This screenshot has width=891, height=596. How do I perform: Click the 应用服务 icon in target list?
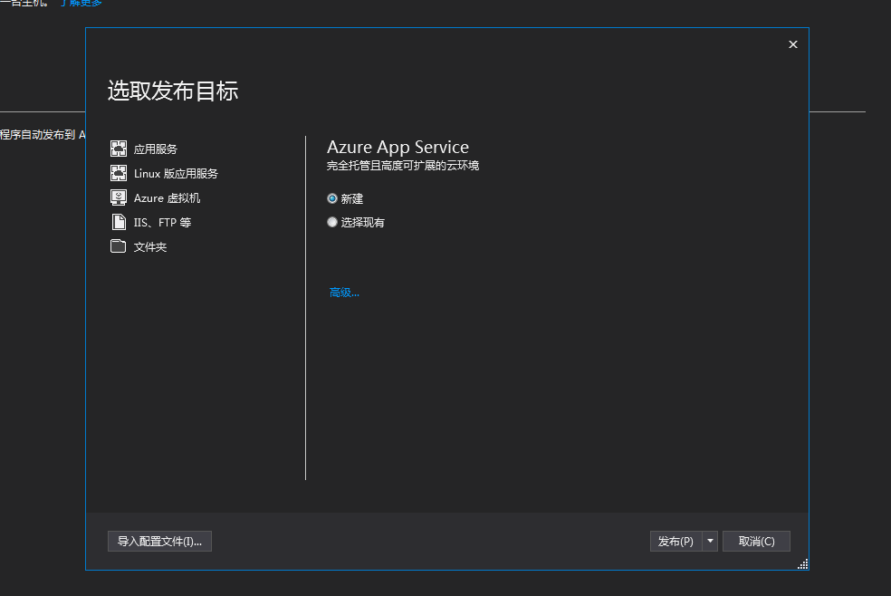click(118, 149)
